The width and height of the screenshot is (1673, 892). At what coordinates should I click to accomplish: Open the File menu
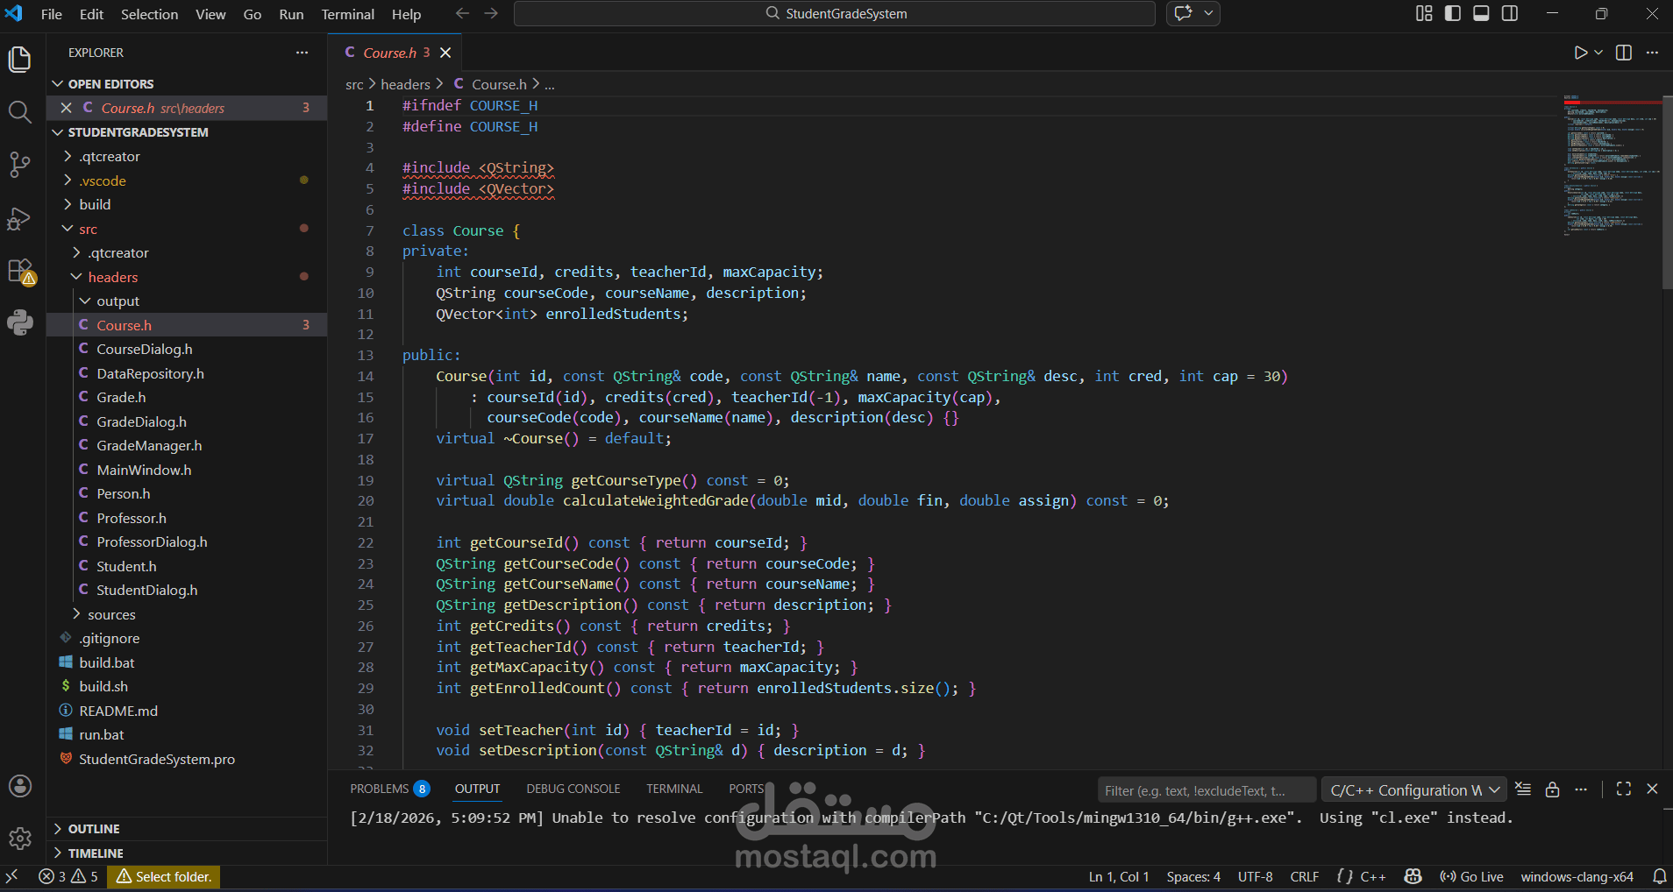(x=52, y=14)
